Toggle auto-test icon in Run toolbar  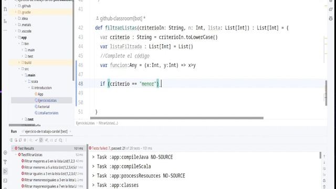20,140
